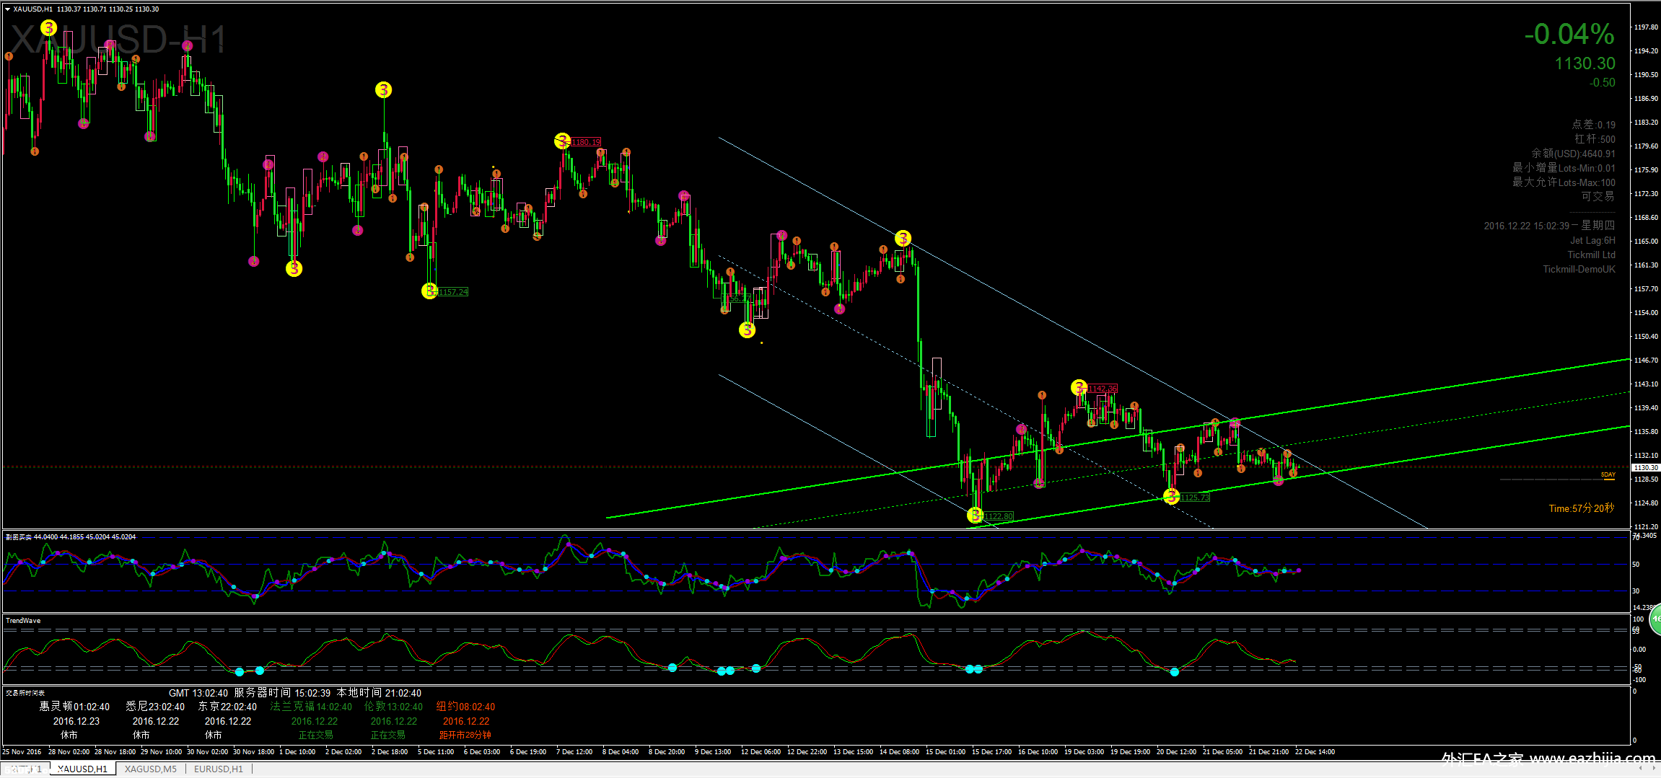The height and width of the screenshot is (778, 1661).
Task: Click the current price tag 1130.30 on scale
Action: click(1645, 467)
